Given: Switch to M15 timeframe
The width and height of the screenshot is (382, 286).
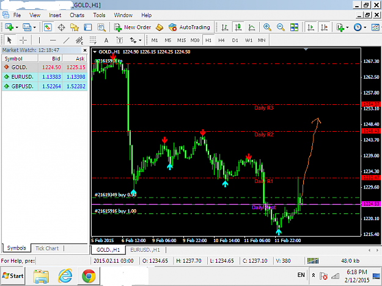Looking at the screenshot, I should click(x=182, y=40).
